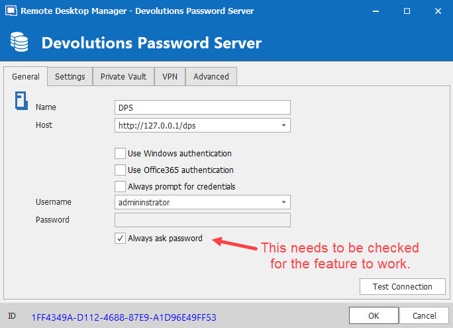Screen dimensions: 453x328
Task: Check Always prompt for credentials
Action: pos(120,186)
